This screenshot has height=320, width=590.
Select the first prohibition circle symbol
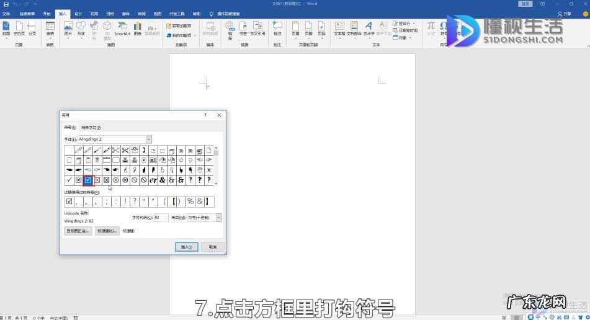point(135,180)
